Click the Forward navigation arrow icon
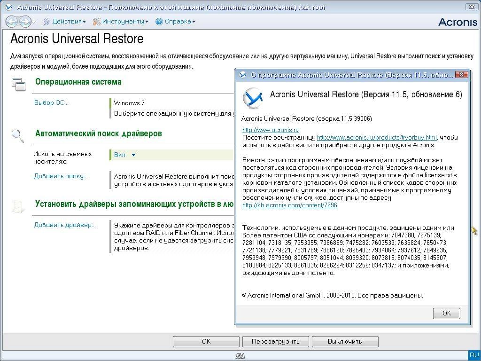481x361 pixels. coord(24,22)
